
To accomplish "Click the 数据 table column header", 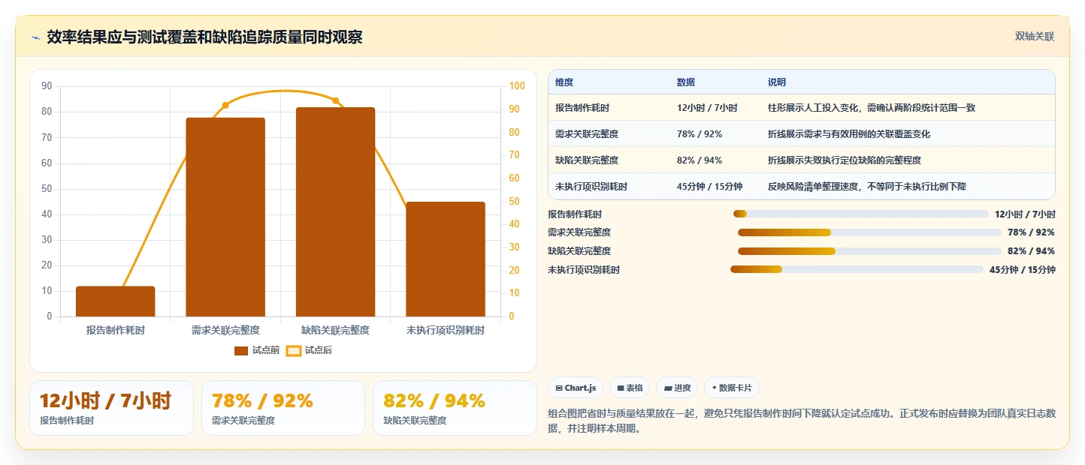I will pyautogui.click(x=686, y=82).
